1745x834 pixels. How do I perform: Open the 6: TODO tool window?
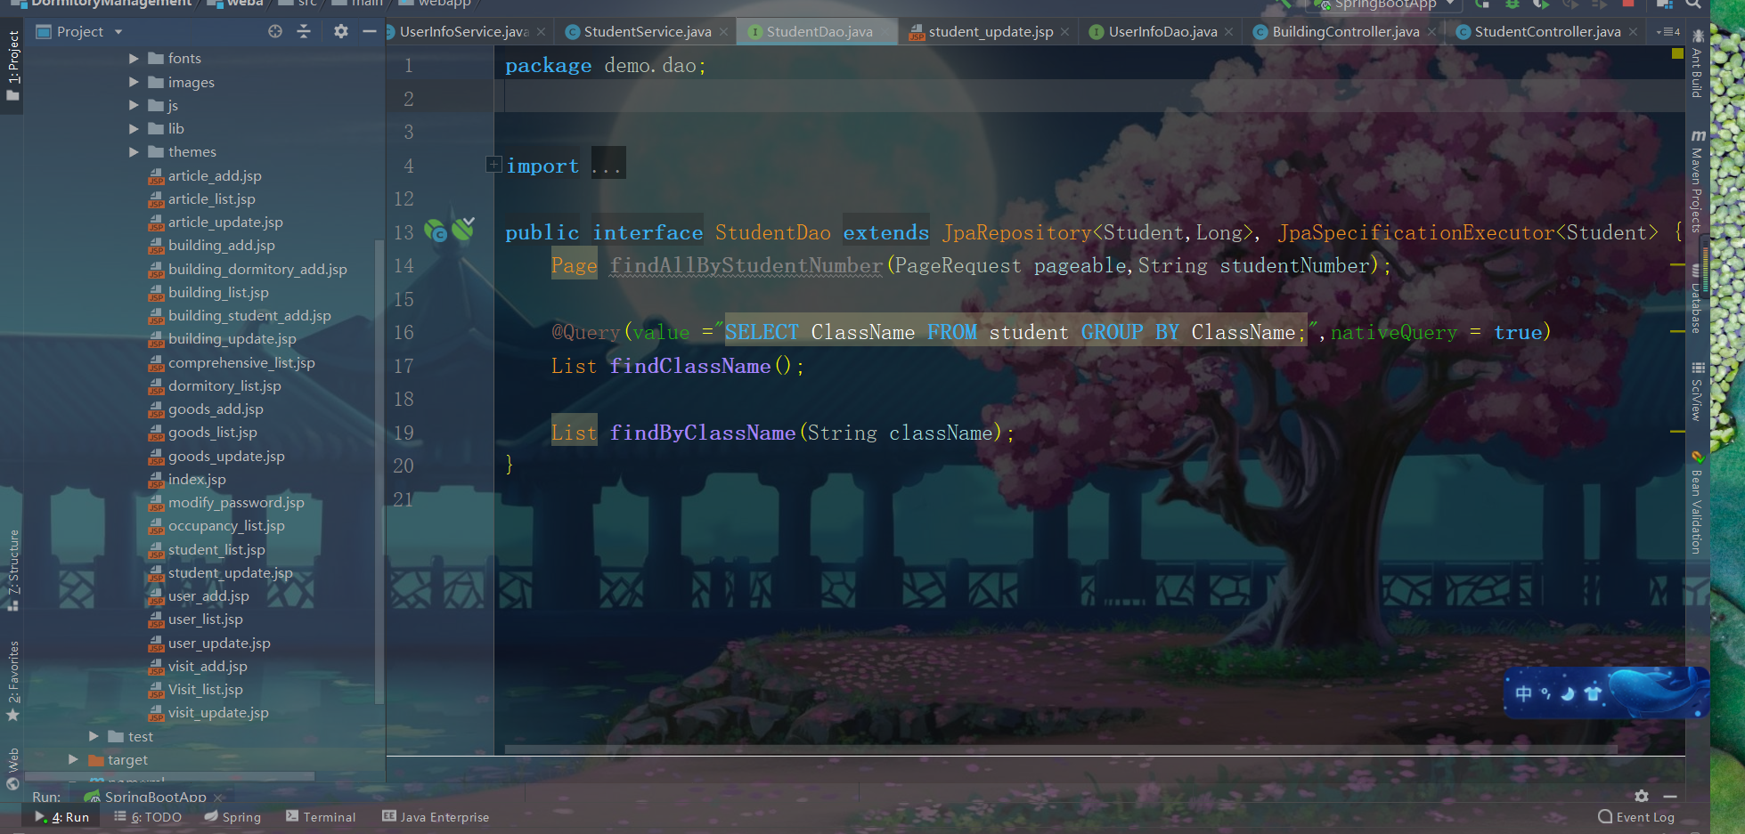(148, 817)
